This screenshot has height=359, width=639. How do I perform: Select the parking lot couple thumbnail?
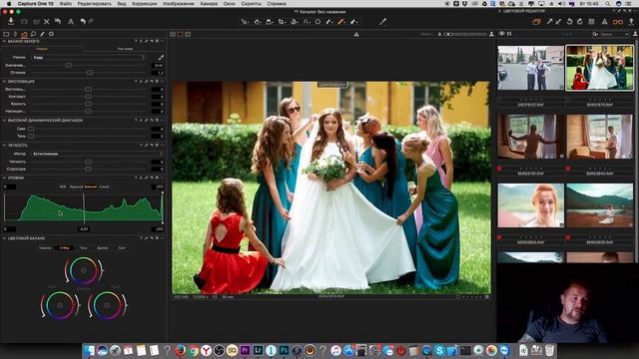530,68
